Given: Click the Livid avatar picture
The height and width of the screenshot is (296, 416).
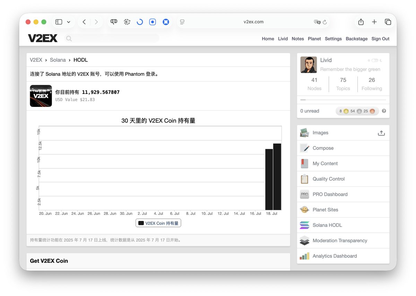Looking at the screenshot, I should tap(309, 65).
